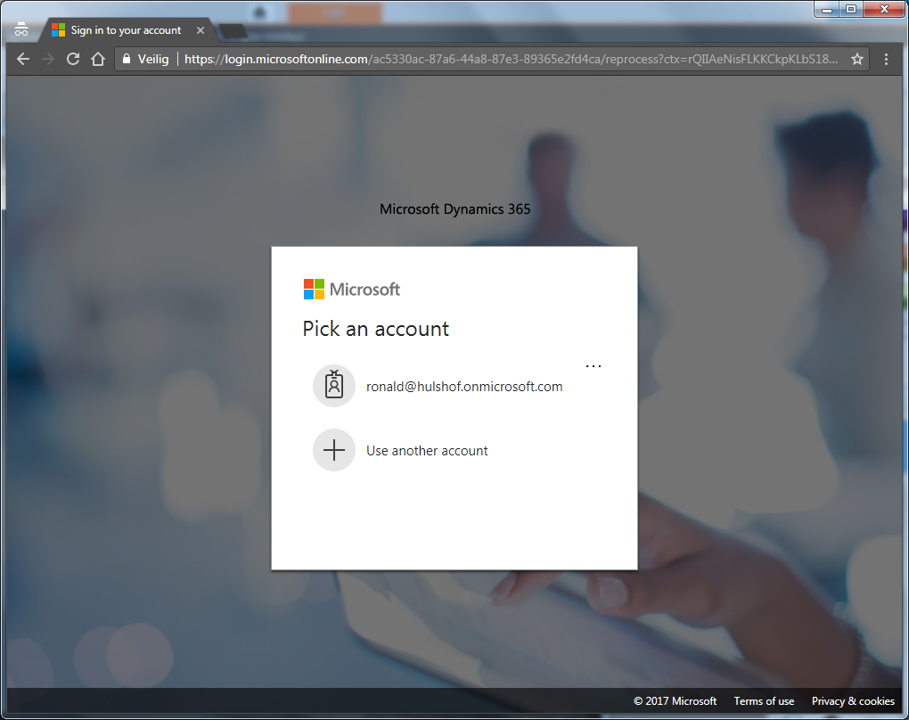Open the three-dot options for ronald account
Screen dimensions: 909x720
tap(593, 366)
